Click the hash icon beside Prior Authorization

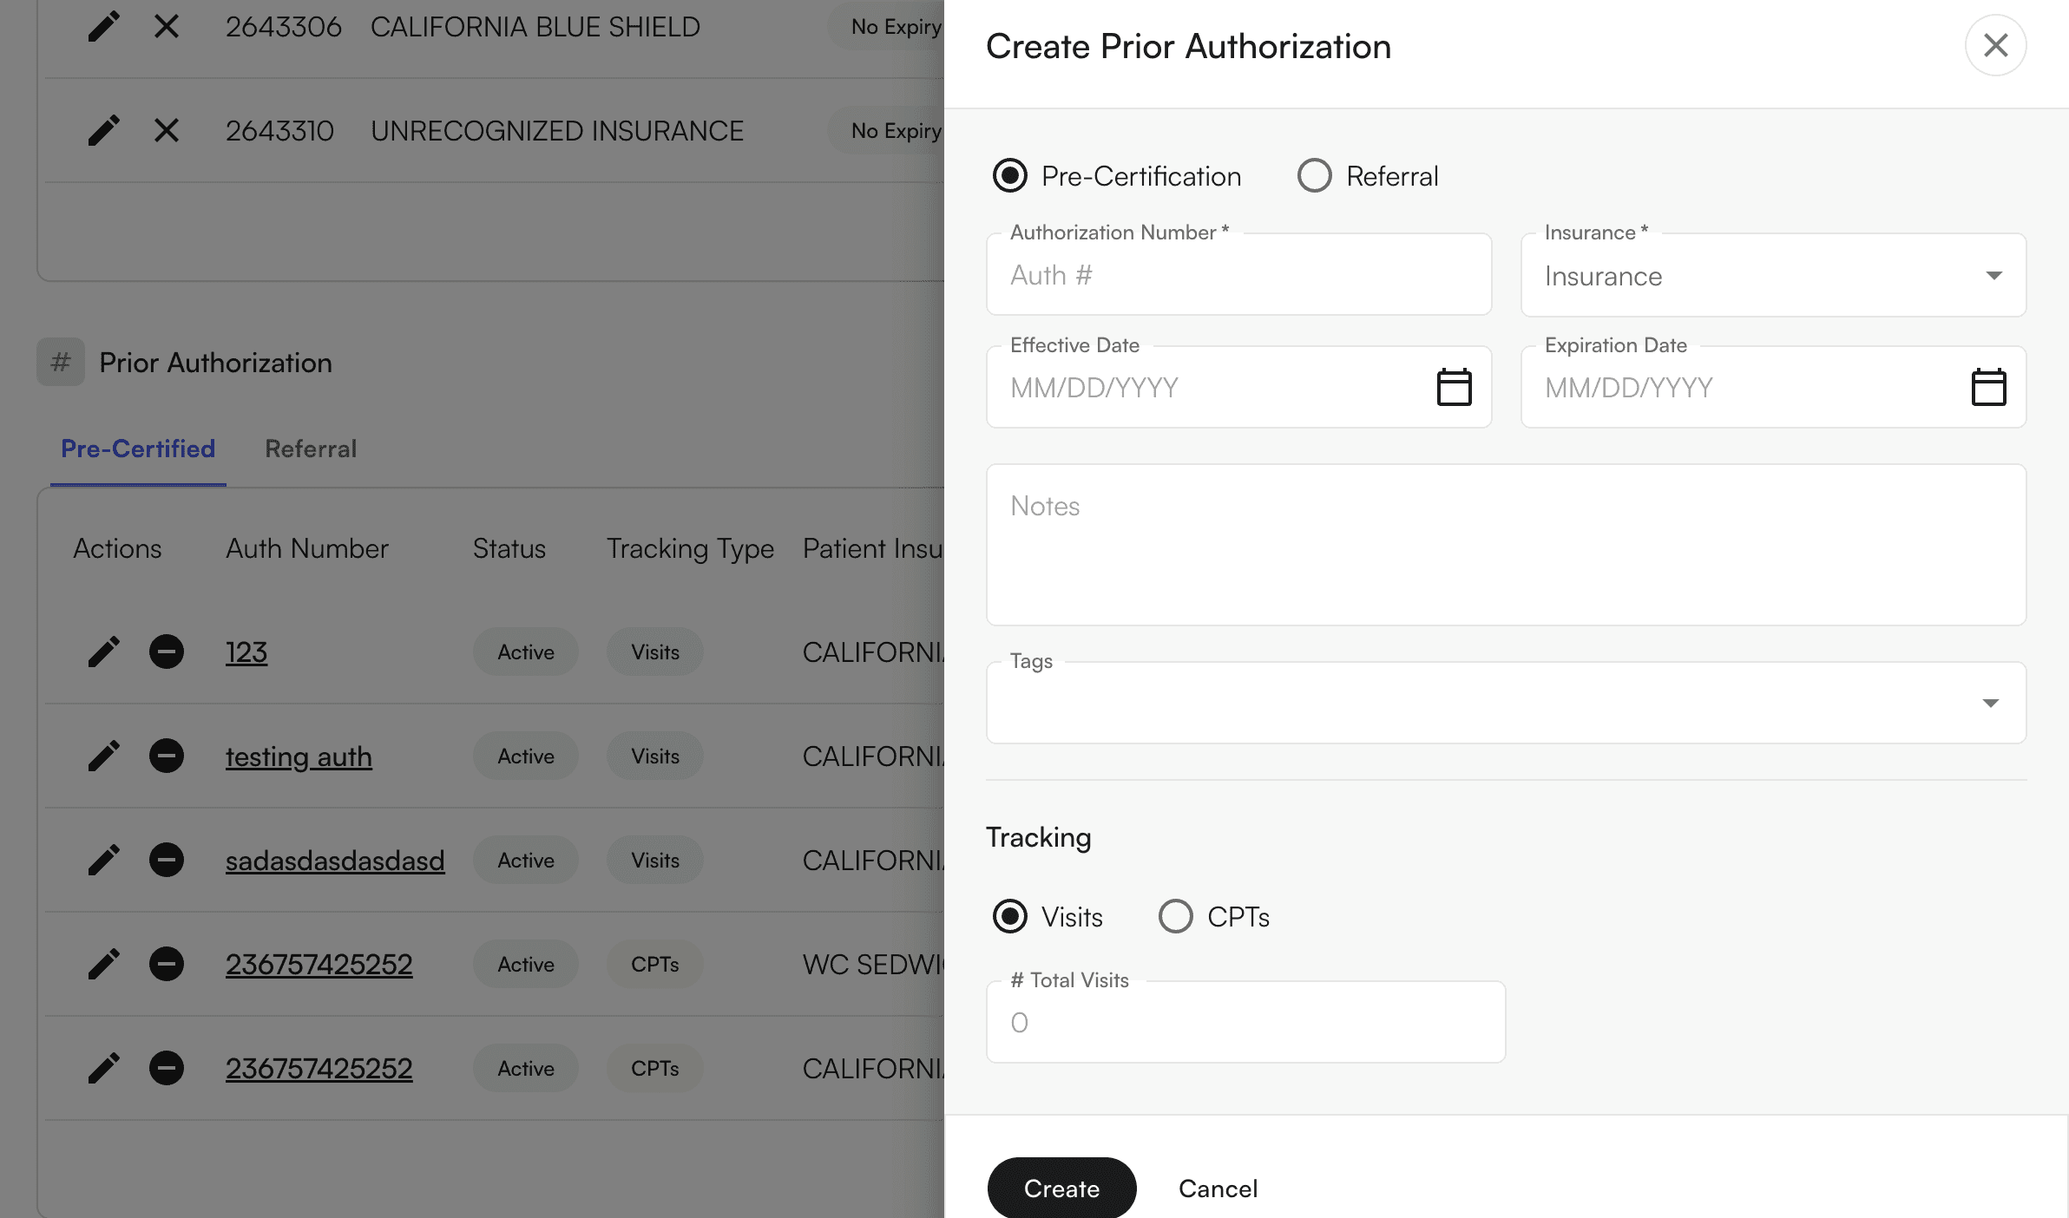click(x=60, y=362)
